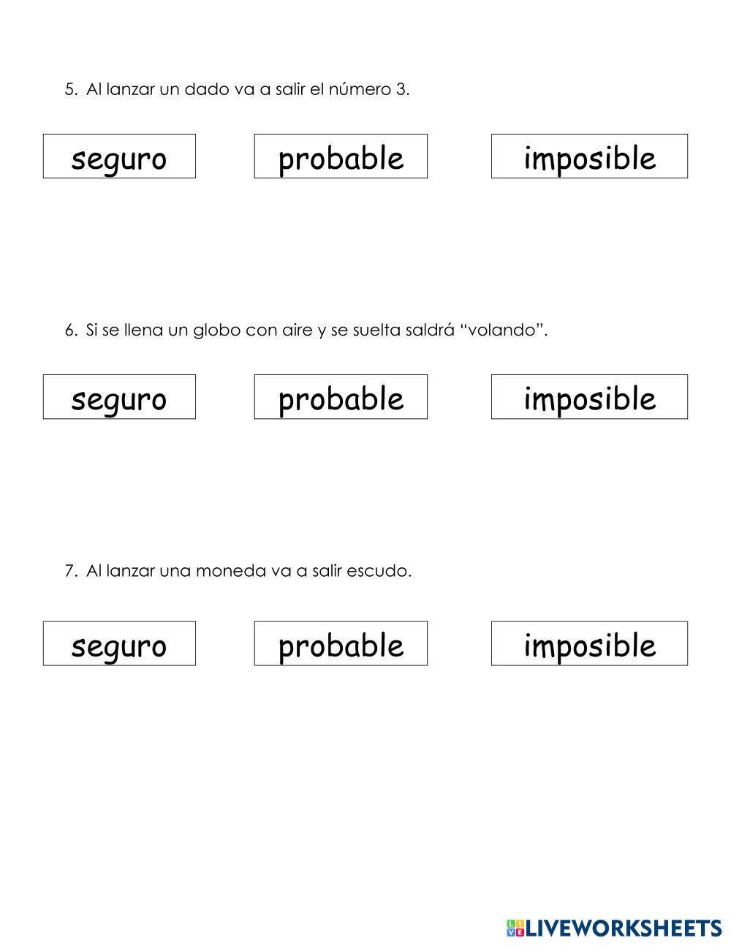731x946 pixels.
Task: Open the LIVEWORKSHEETS text link
Action: (x=624, y=928)
